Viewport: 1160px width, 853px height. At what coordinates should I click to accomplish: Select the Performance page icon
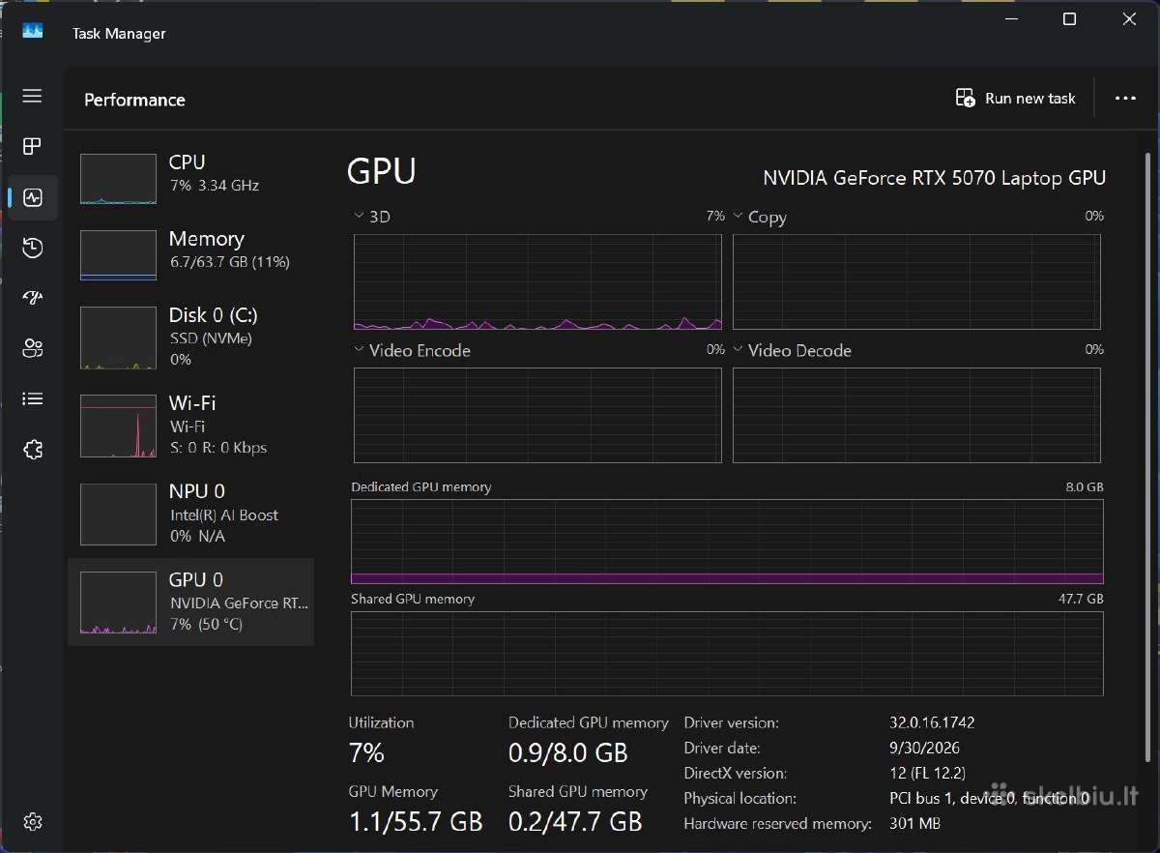click(x=32, y=197)
